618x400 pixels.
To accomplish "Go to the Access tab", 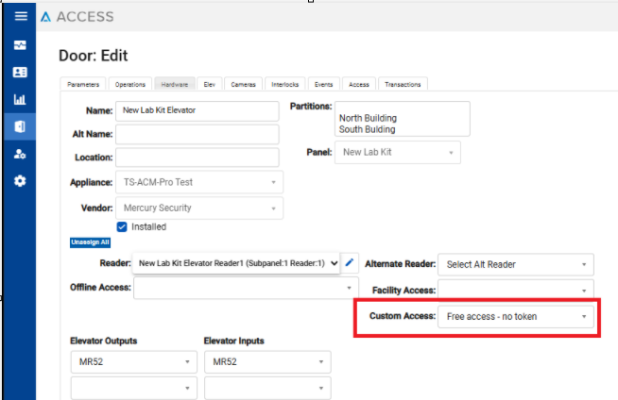I will (359, 84).
